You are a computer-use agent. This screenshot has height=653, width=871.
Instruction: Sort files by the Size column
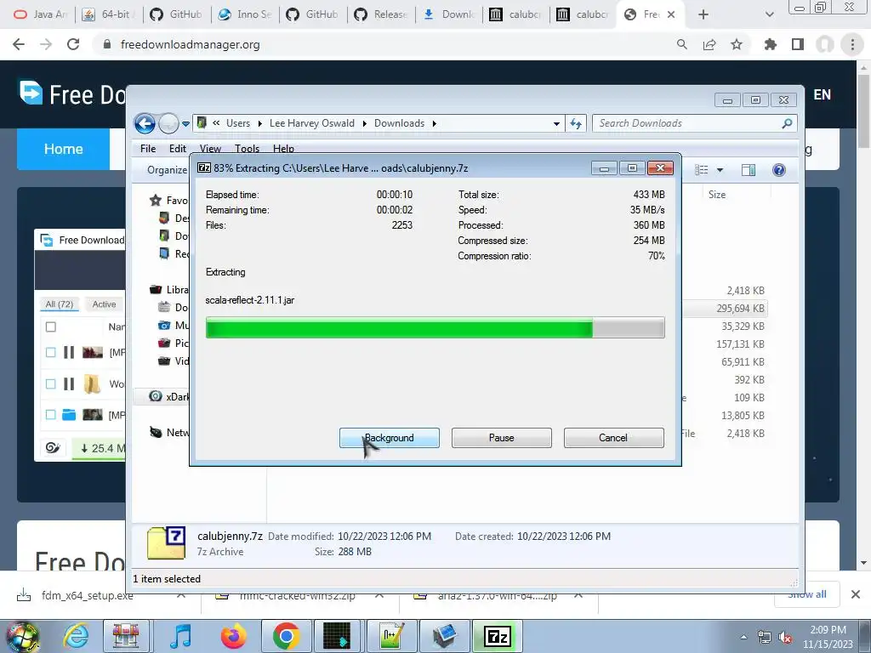716,195
